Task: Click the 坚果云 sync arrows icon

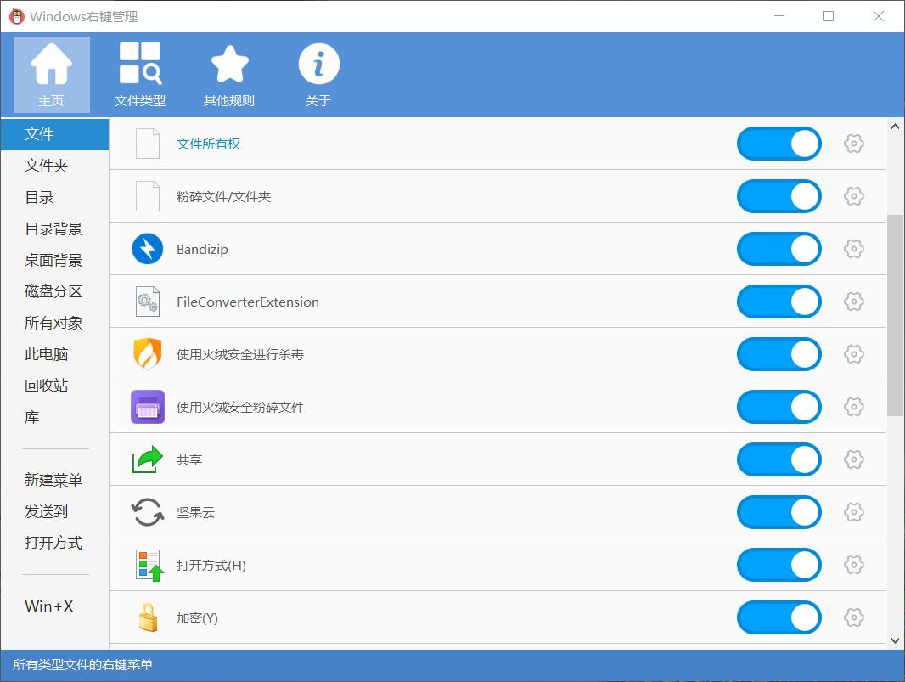Action: 148,512
